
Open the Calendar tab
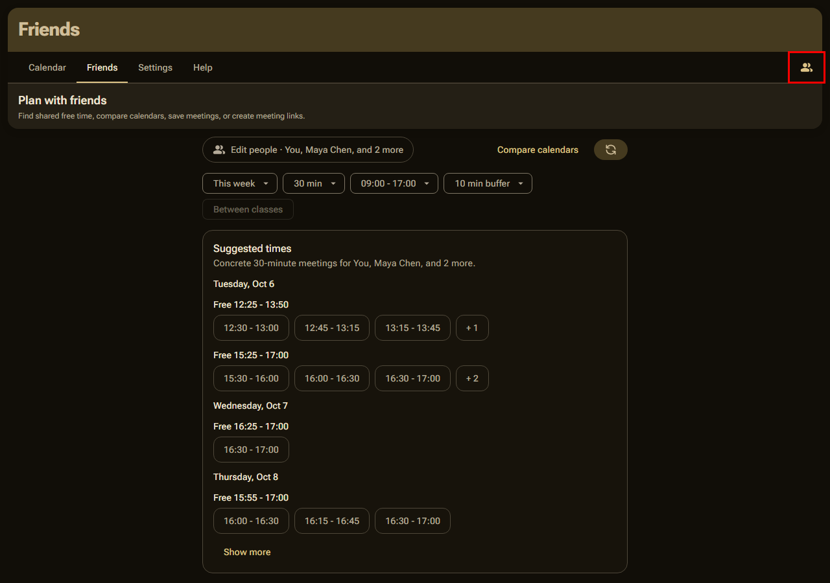[x=47, y=67]
